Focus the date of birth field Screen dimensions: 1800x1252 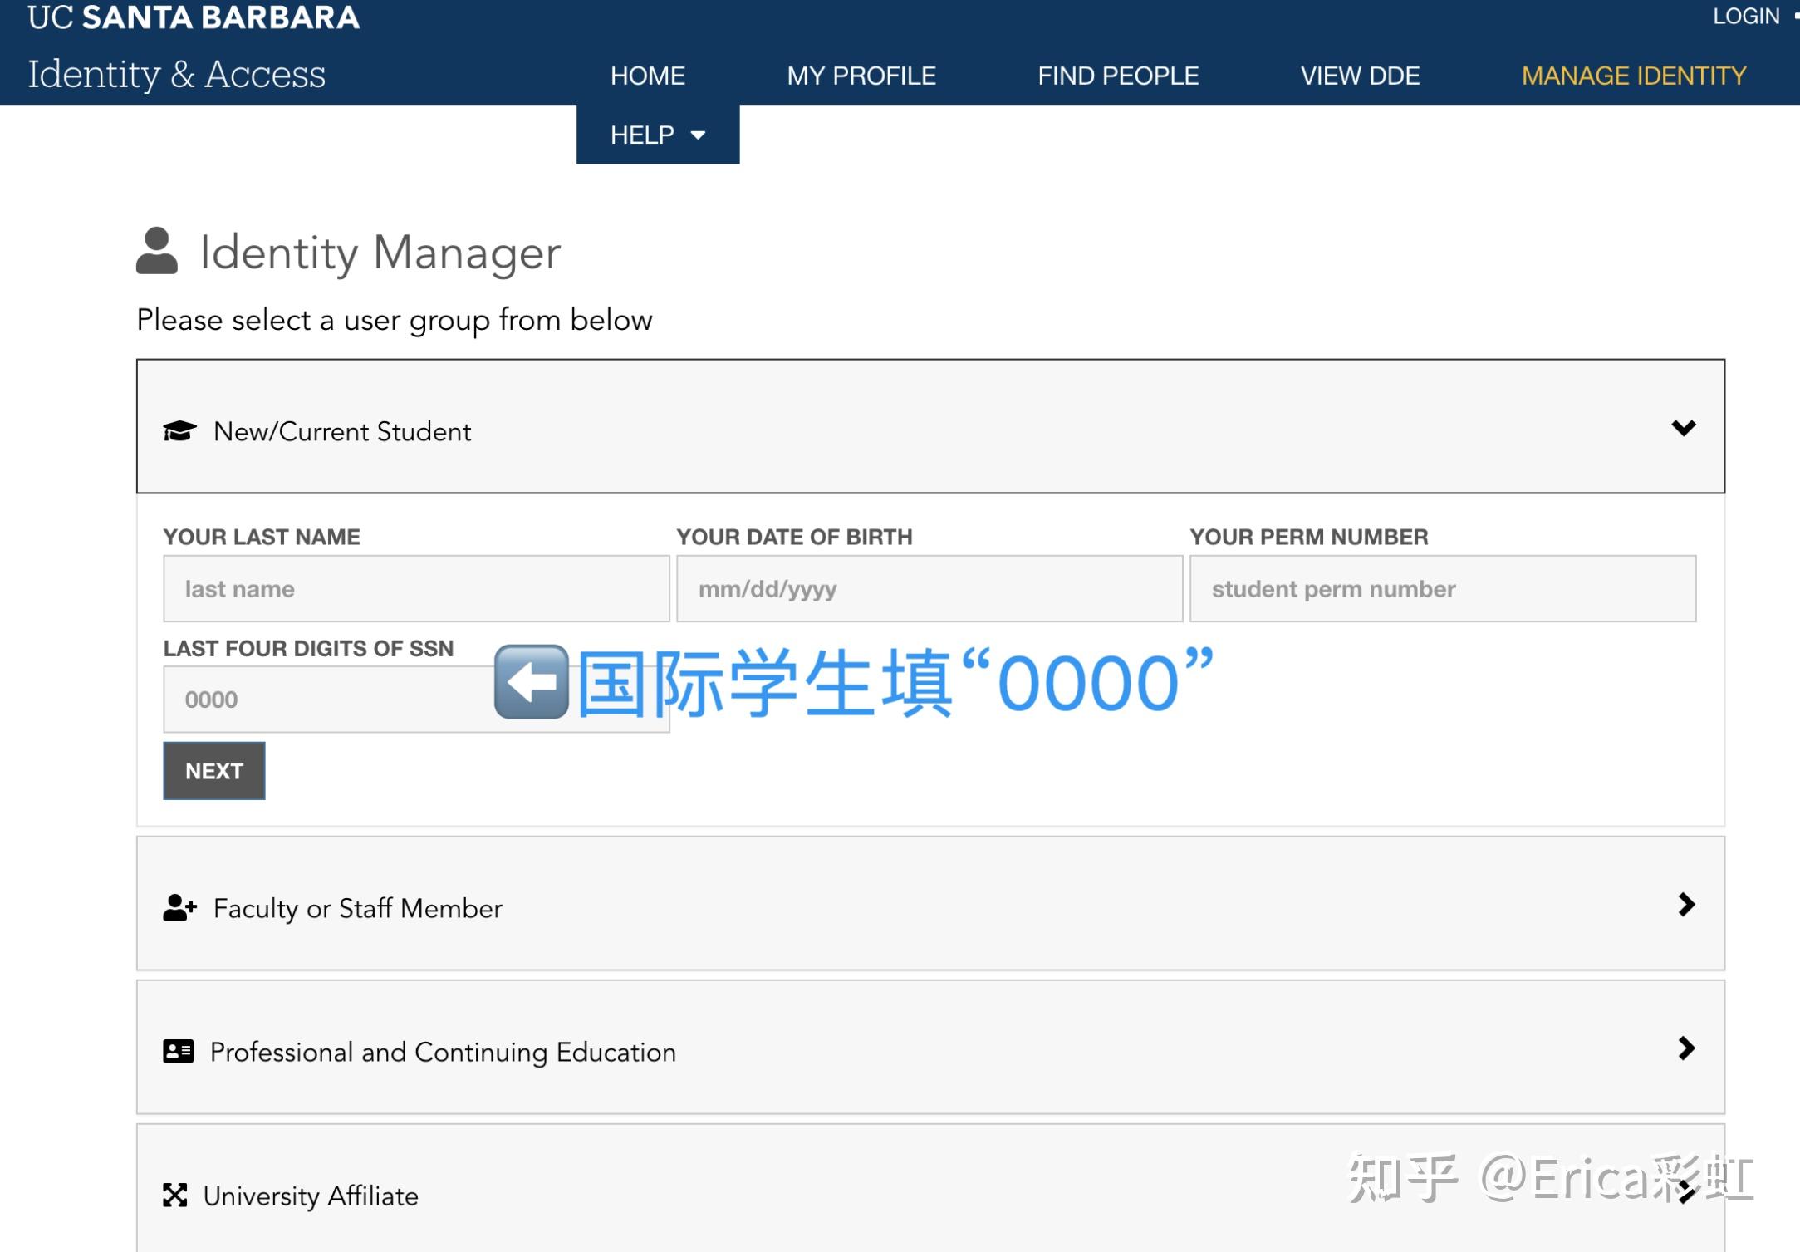click(x=929, y=588)
